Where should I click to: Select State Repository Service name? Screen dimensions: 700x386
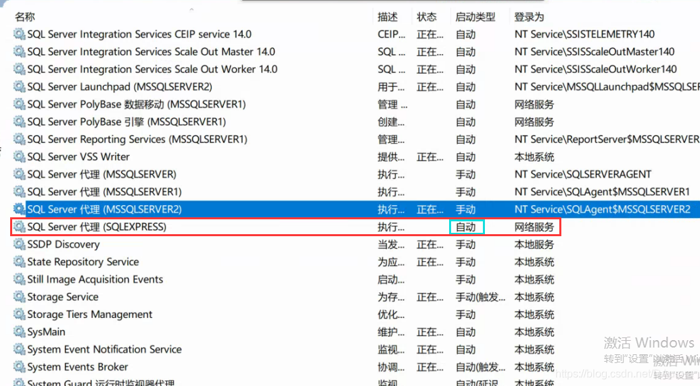click(x=83, y=262)
